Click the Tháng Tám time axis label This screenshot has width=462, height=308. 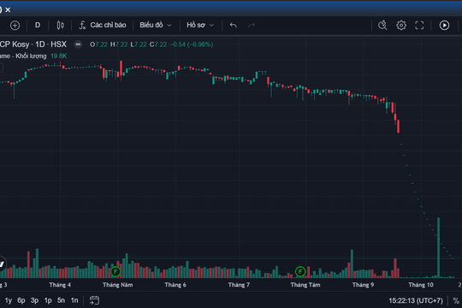tap(305, 285)
